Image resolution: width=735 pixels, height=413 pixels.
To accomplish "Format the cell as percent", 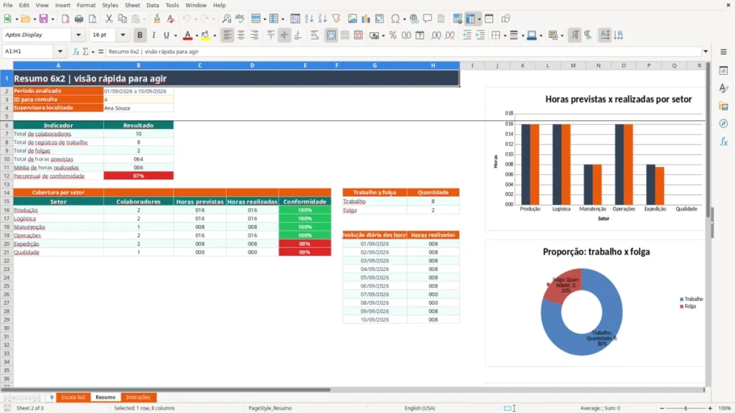I will coord(393,35).
